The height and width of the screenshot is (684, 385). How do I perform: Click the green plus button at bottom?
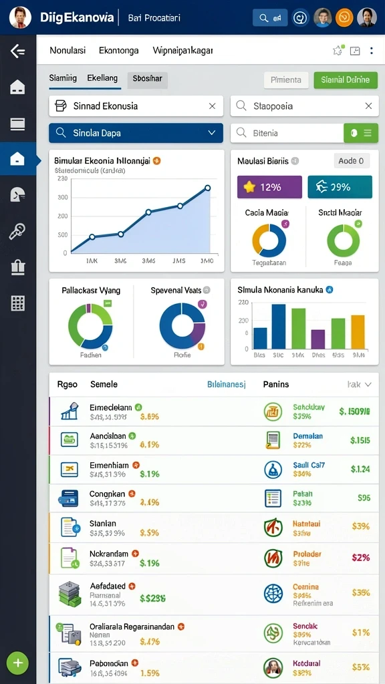tap(17, 663)
